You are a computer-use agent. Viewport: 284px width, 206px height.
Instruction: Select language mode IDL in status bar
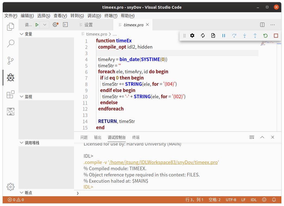click(254, 200)
